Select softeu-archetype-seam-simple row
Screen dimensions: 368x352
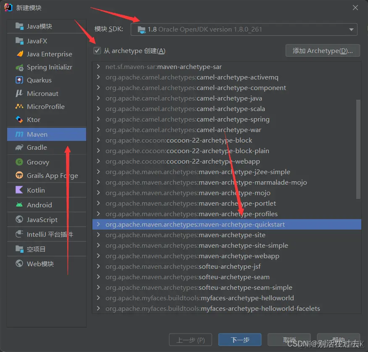coord(227,287)
